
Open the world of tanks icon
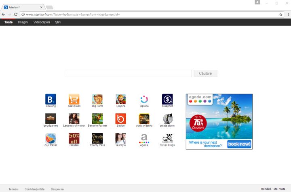click(x=144, y=119)
